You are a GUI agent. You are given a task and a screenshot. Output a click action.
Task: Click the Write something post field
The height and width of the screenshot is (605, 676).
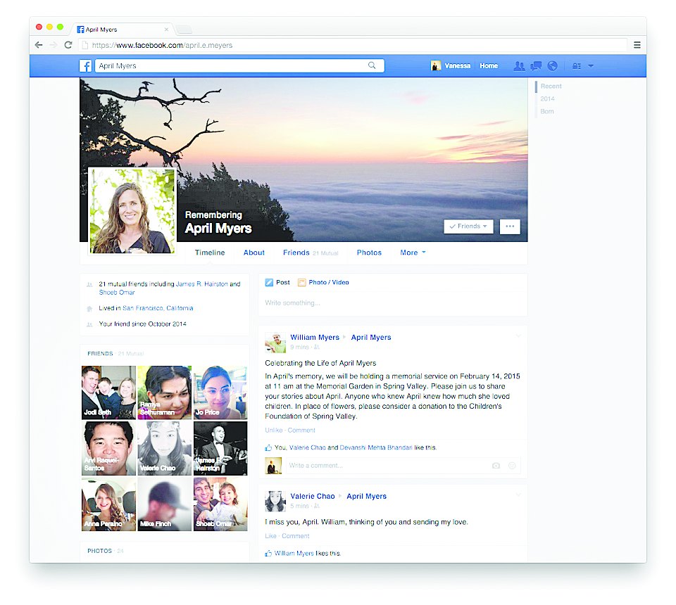(392, 303)
